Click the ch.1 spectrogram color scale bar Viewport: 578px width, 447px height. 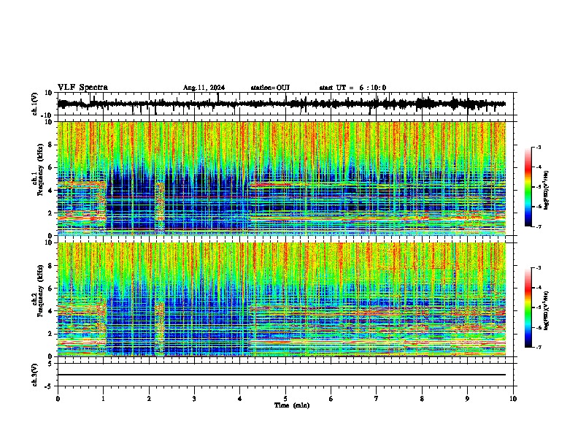click(x=528, y=187)
